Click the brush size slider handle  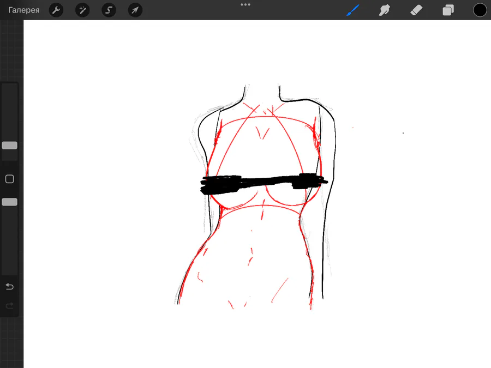pos(10,146)
